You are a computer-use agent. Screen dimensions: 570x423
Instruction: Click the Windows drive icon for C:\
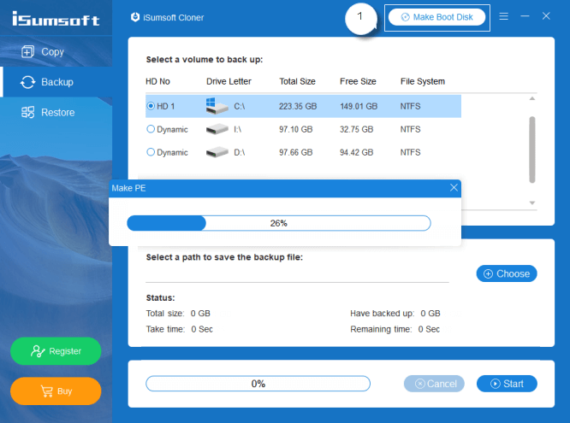point(217,106)
